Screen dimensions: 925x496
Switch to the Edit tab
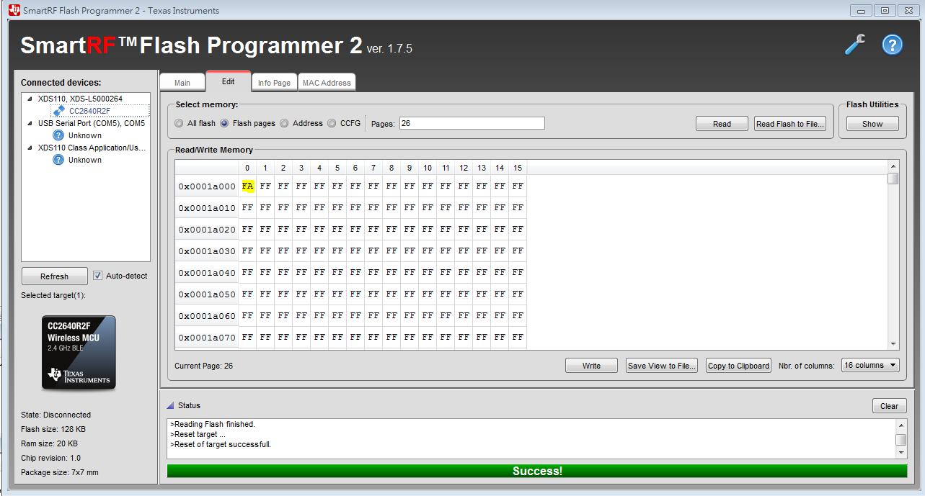click(x=228, y=81)
